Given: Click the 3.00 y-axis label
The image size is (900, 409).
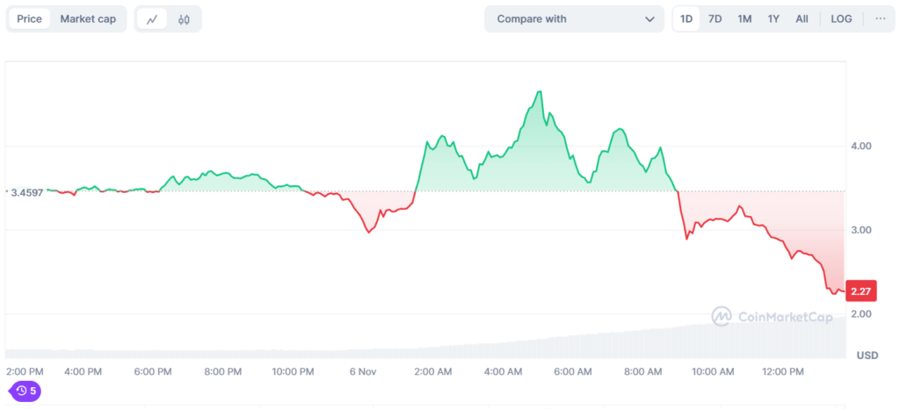Looking at the screenshot, I should point(861,230).
